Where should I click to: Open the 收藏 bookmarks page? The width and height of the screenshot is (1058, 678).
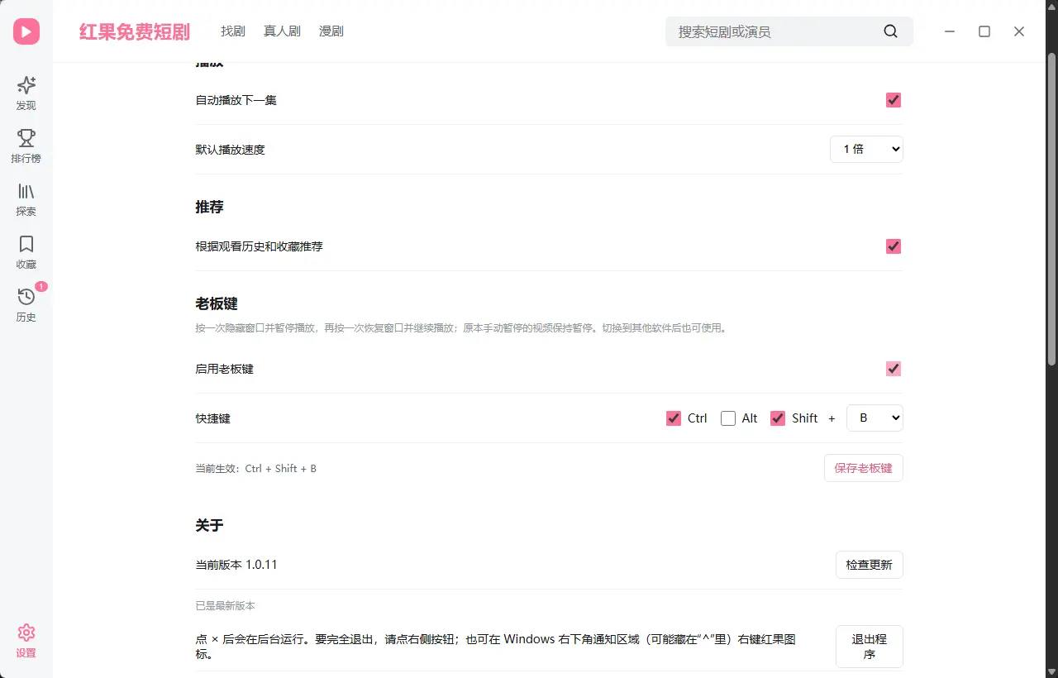(x=26, y=251)
